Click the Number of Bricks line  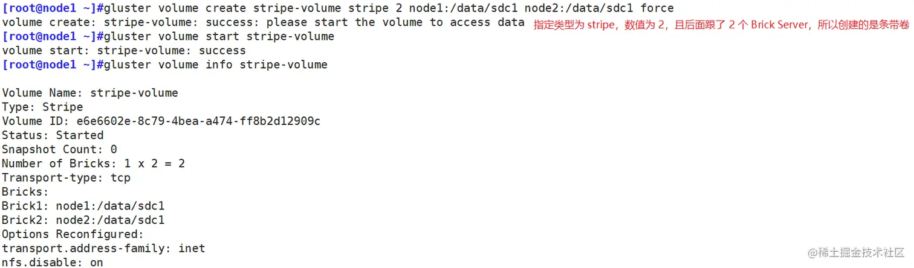click(x=93, y=164)
